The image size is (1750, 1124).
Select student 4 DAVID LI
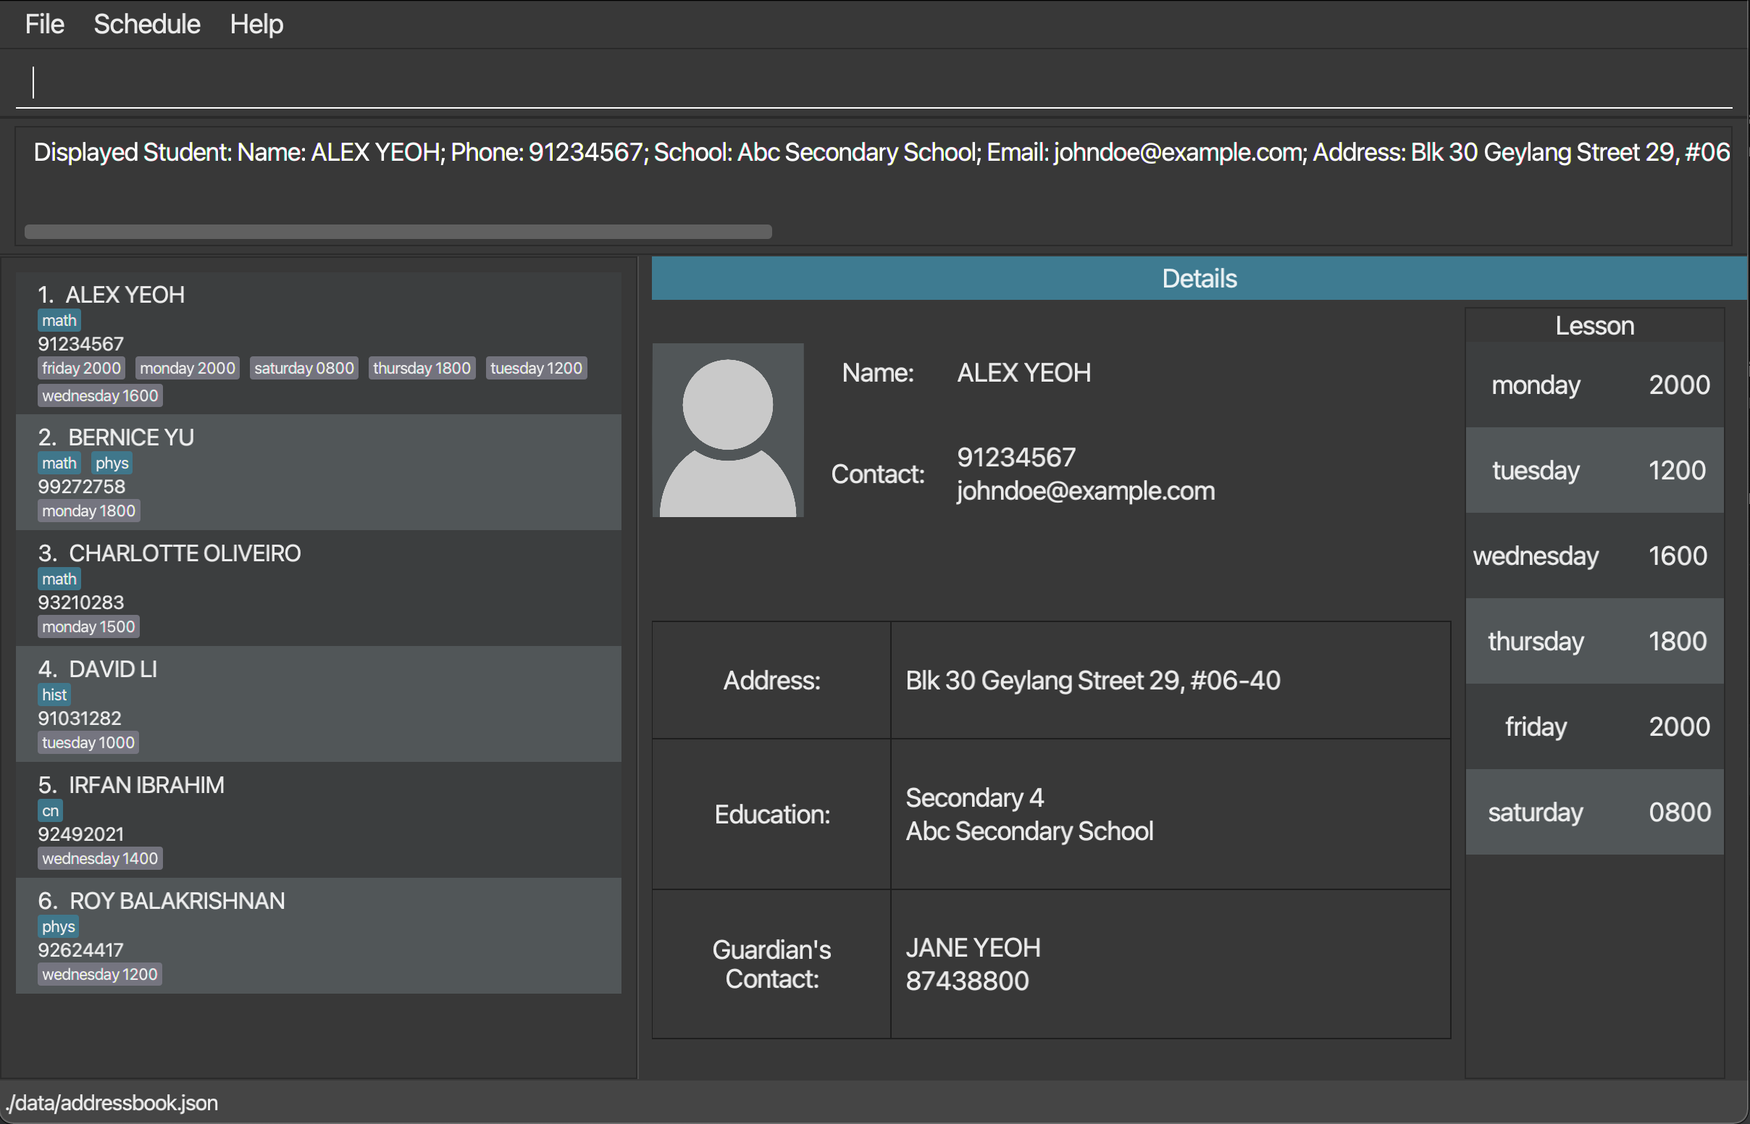point(318,704)
